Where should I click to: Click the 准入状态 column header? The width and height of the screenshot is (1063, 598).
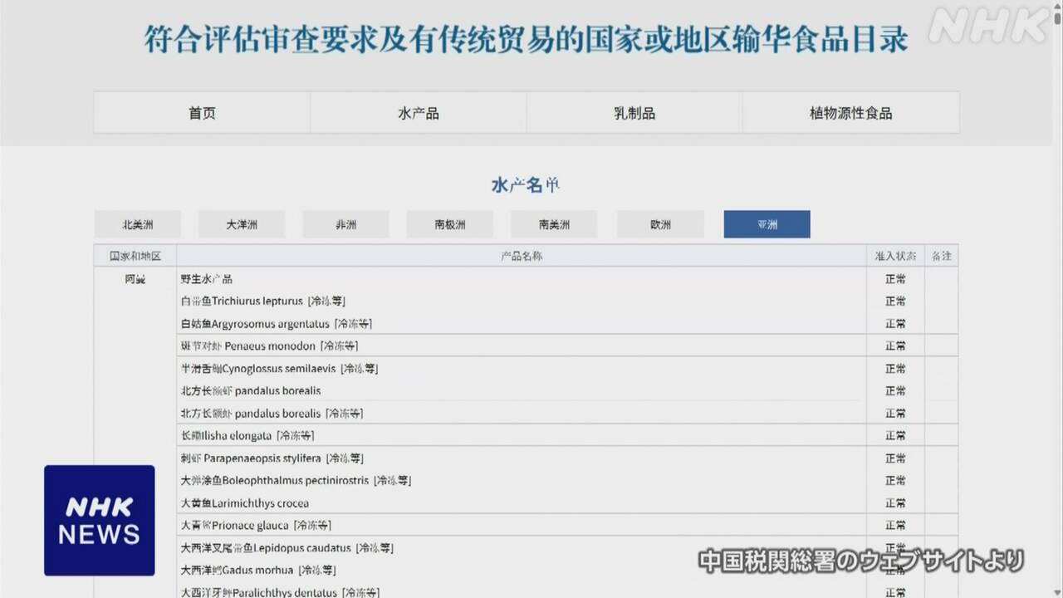pyautogui.click(x=895, y=256)
